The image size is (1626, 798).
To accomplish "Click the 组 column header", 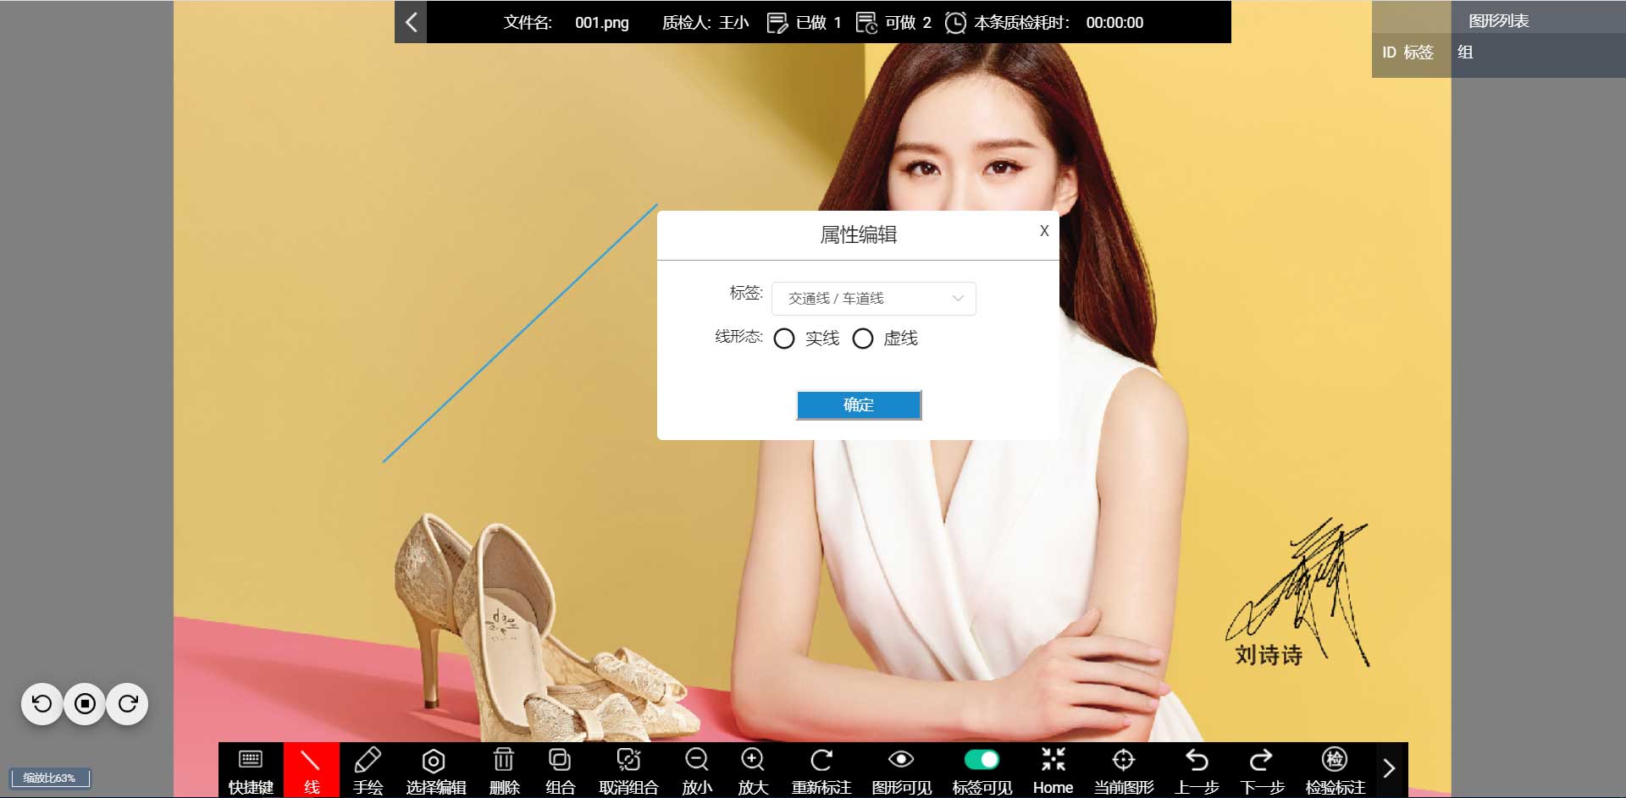I will coord(1465,52).
